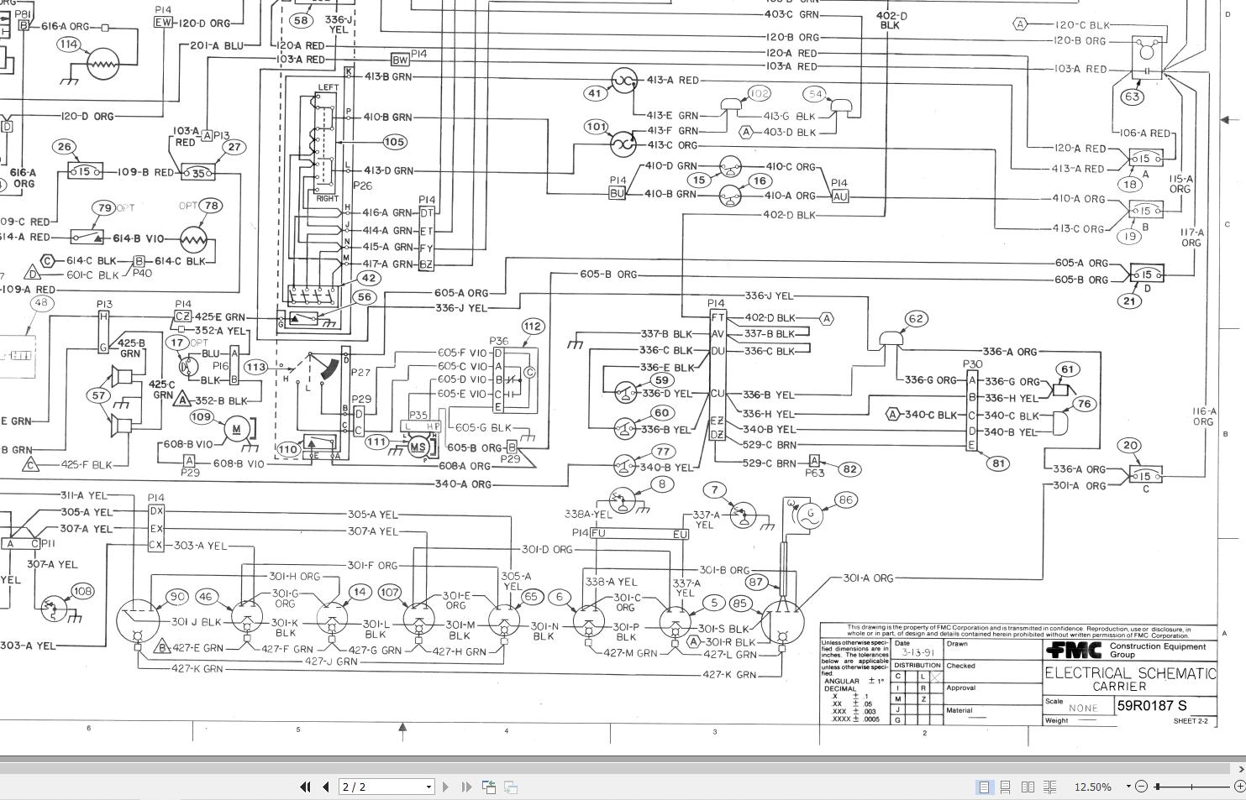1246x800 pixels.
Task: Enable continuous scrolling page layout
Action: tap(1007, 787)
